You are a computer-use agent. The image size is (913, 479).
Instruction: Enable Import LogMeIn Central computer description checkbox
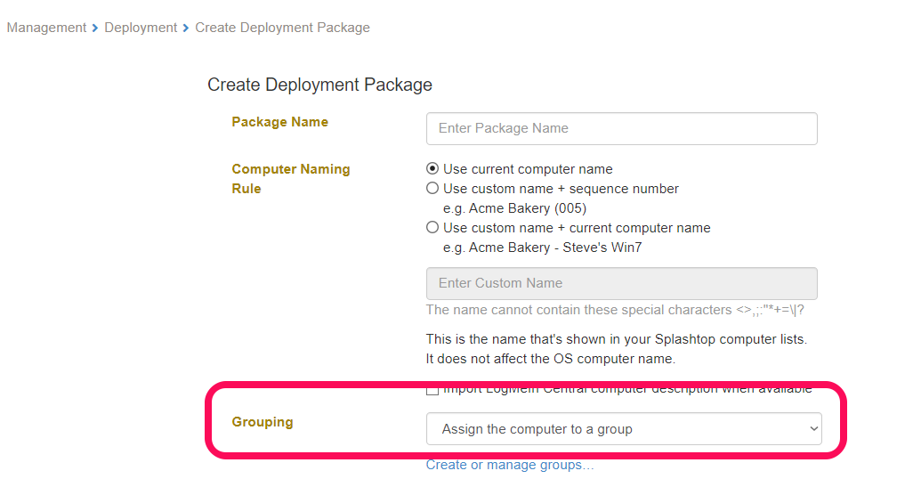click(432, 389)
